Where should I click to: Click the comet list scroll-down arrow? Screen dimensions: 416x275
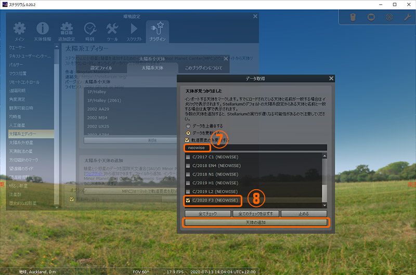pos(324,205)
